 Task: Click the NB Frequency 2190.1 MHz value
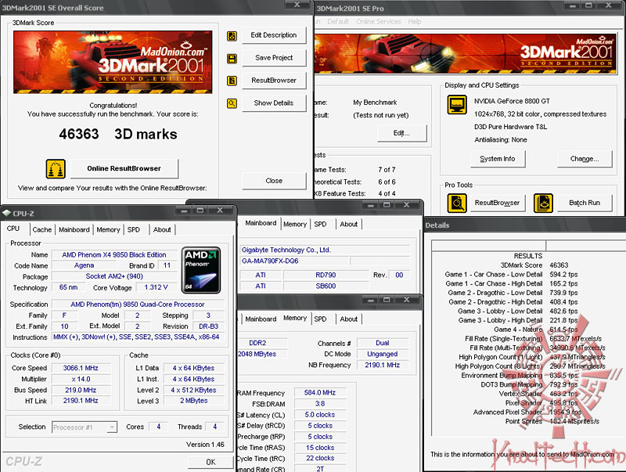[x=383, y=365]
